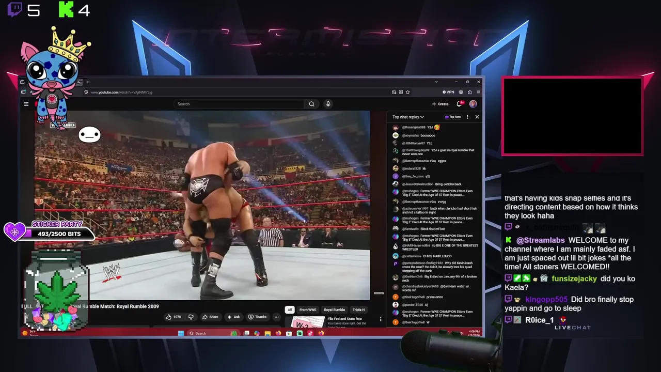Open the browser profile icon
This screenshot has width=661, height=372.
point(461,92)
